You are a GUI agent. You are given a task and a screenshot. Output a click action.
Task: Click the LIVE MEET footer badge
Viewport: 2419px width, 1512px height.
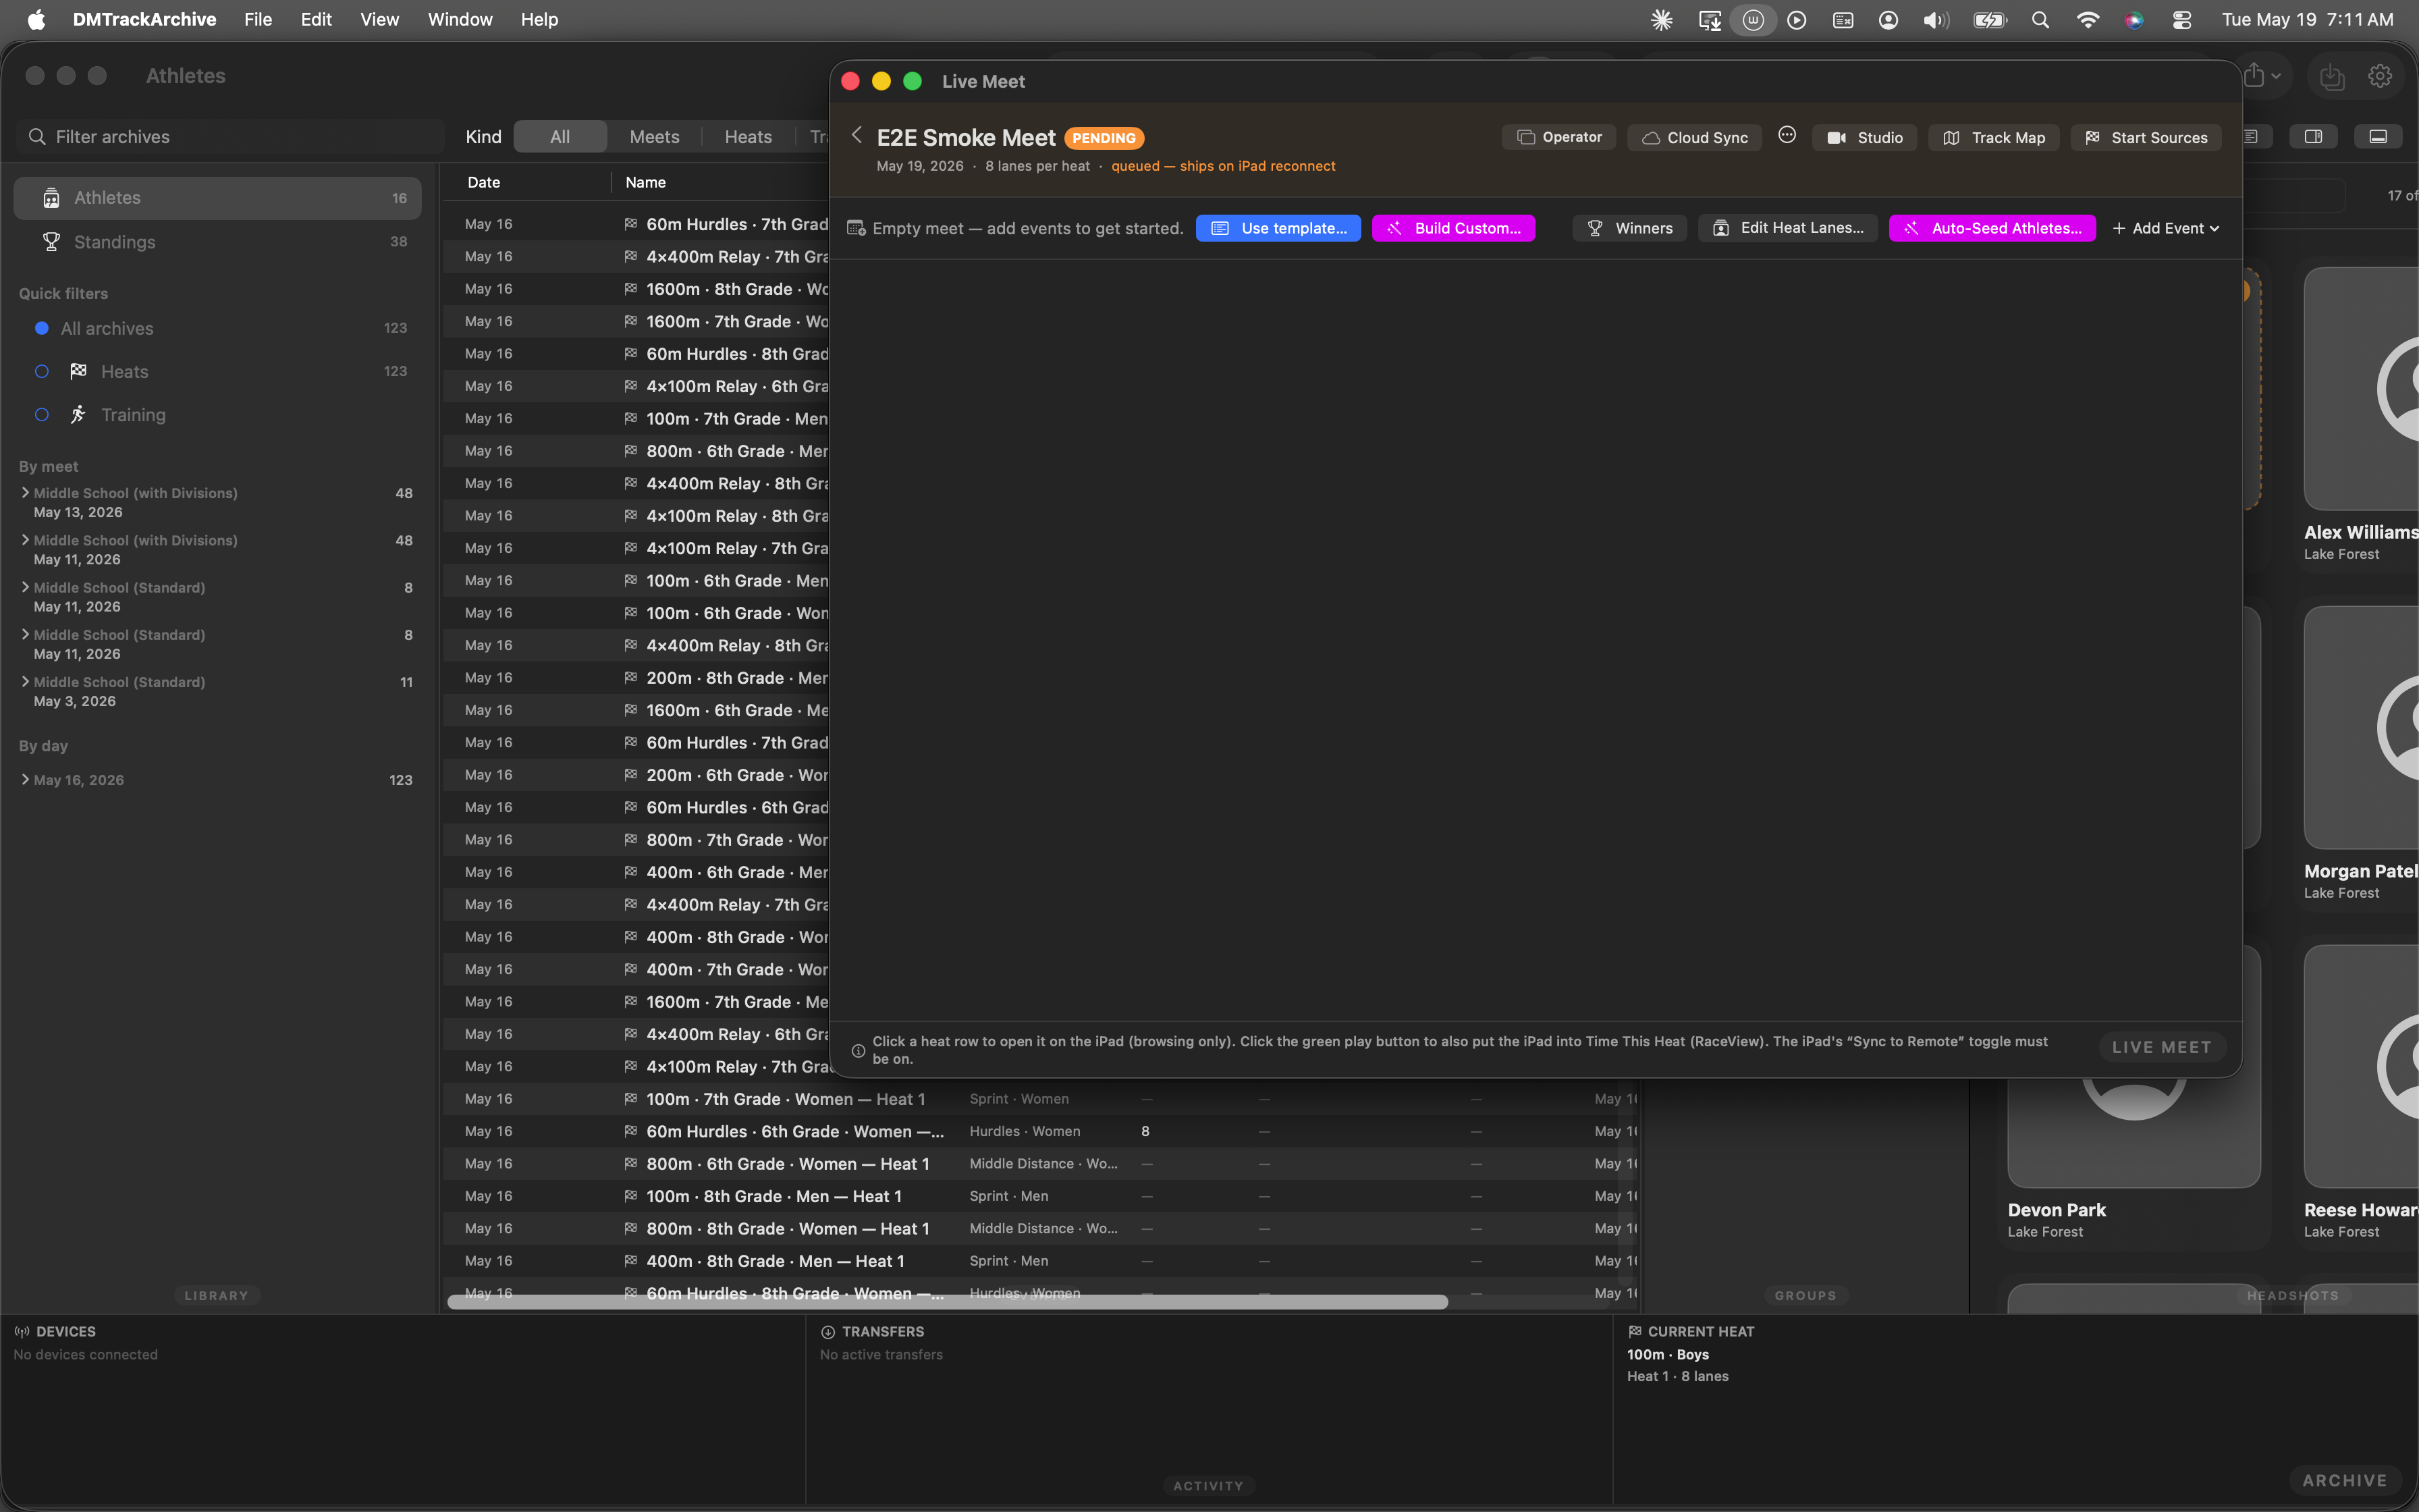(x=2161, y=1047)
